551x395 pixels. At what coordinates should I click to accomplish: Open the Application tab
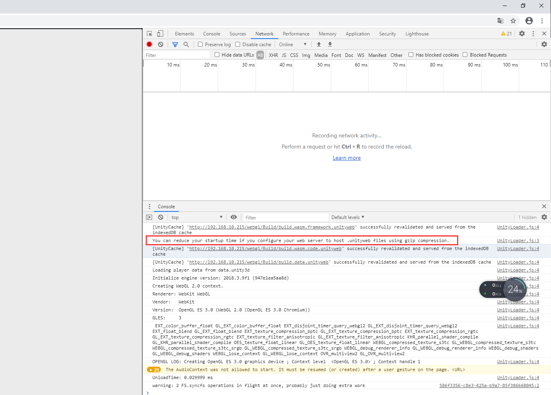point(358,34)
